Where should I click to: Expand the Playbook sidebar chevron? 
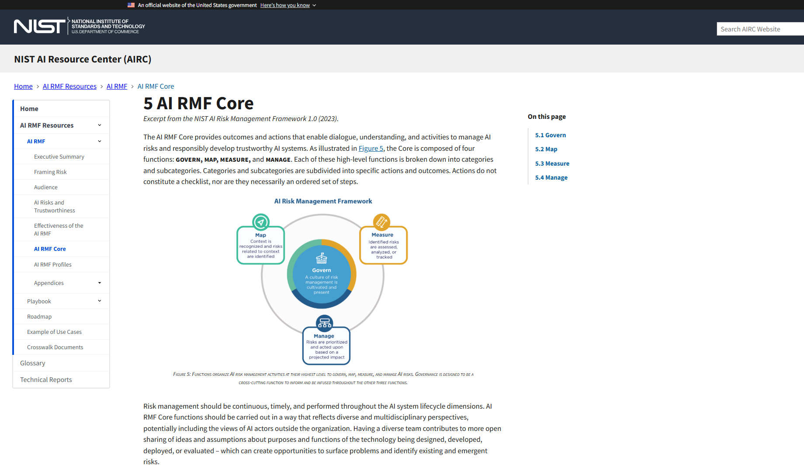point(100,301)
